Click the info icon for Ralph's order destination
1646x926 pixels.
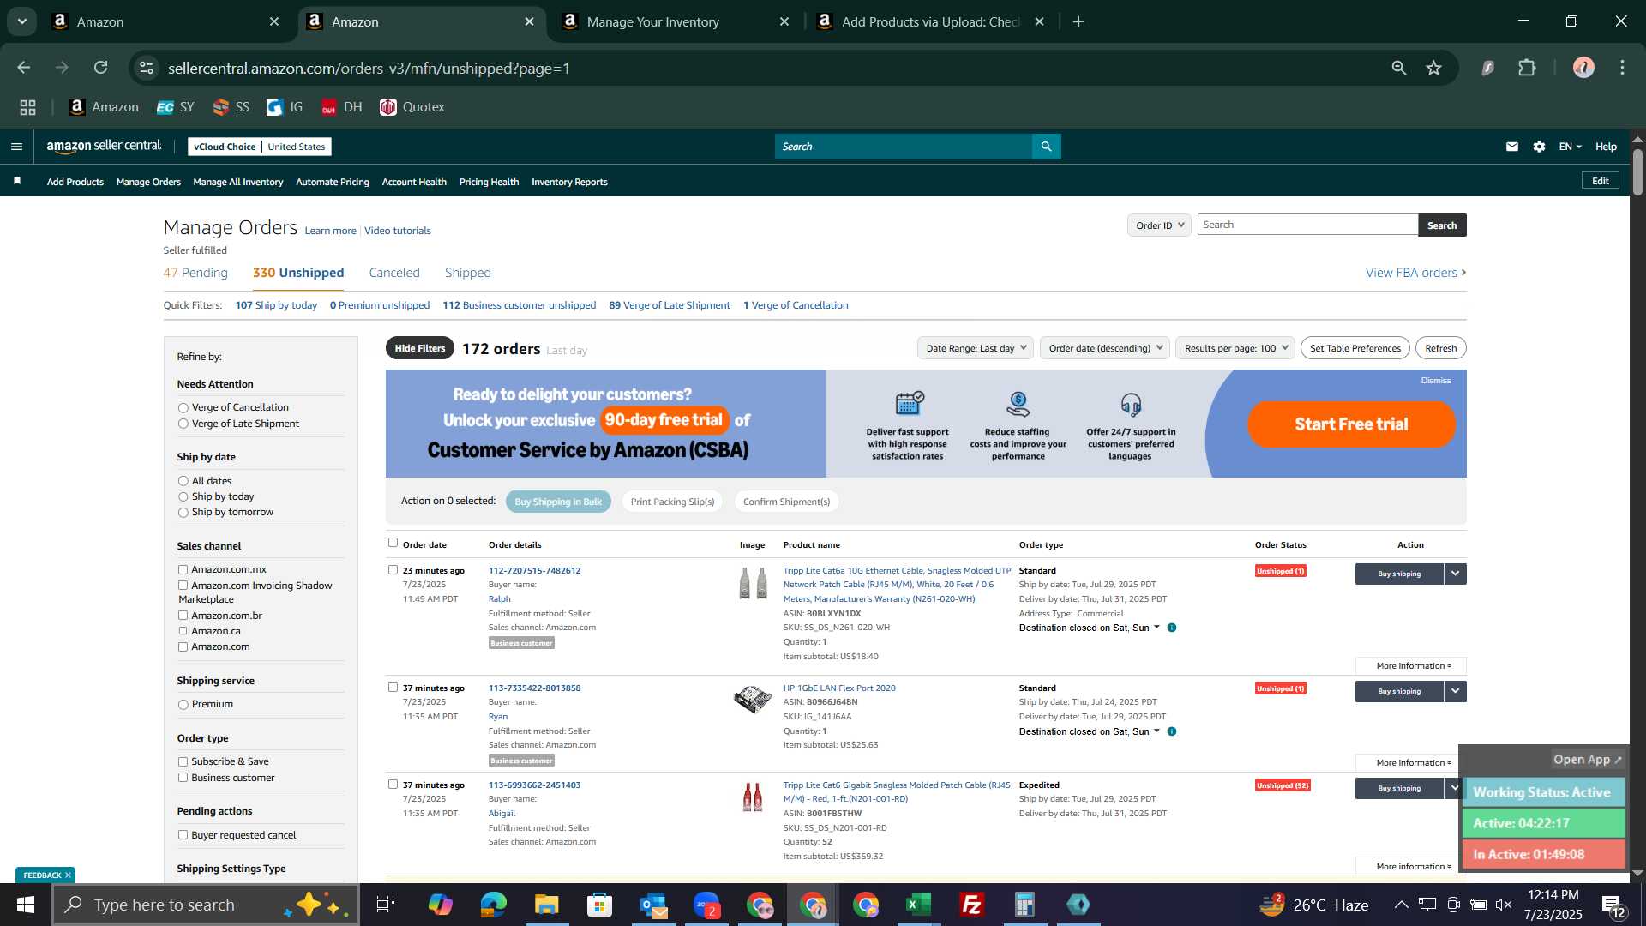1172,628
